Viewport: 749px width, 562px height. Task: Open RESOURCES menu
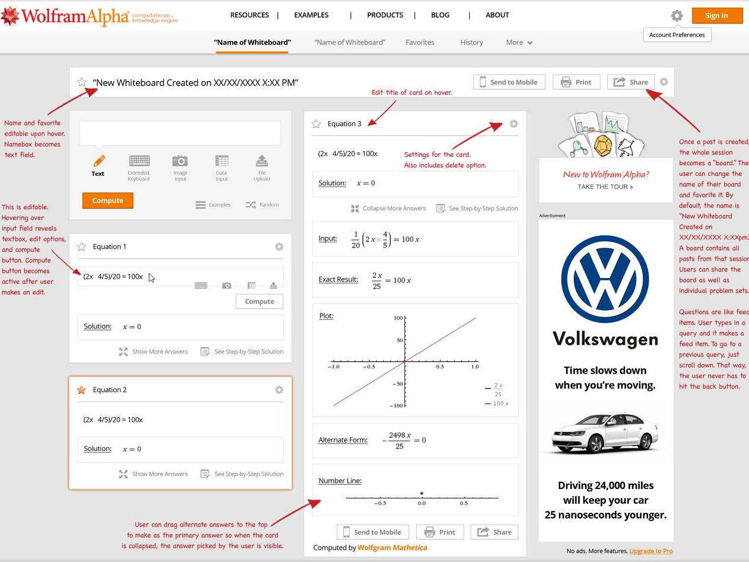click(249, 15)
